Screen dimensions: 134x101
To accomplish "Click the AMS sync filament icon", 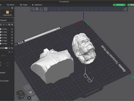I will point(9,25).
